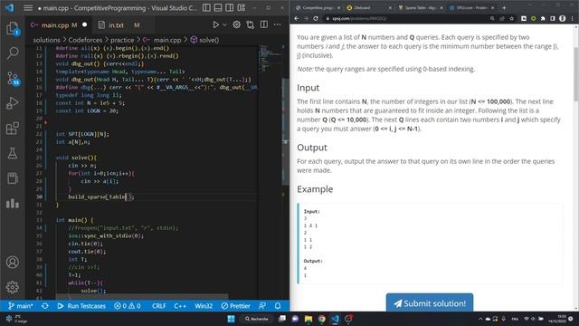
Task: Toggle the bottom panel layout icon
Action: (218, 8)
